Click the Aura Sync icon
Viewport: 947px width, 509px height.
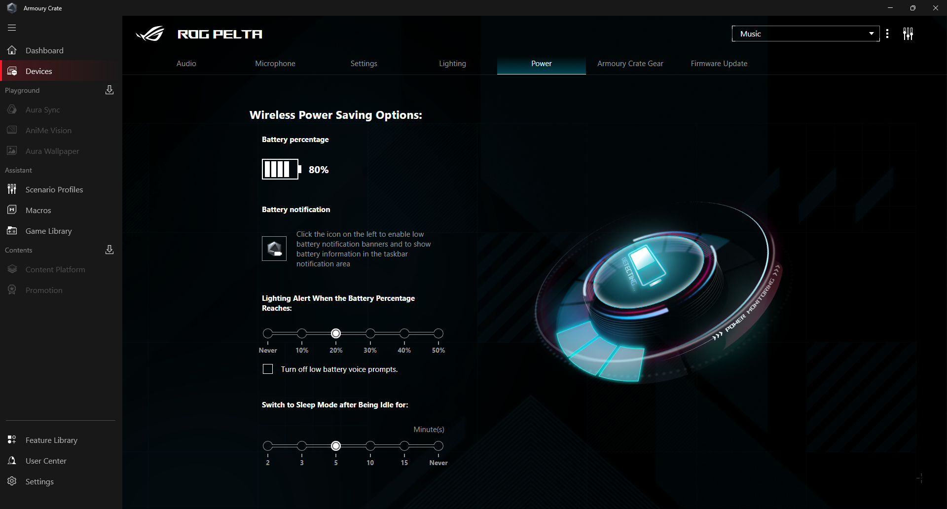click(12, 109)
